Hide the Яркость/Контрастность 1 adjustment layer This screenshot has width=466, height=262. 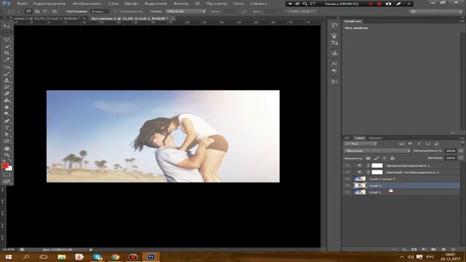point(347,165)
